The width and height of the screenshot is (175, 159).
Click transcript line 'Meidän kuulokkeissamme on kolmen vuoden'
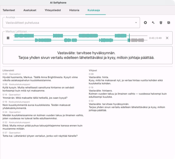pos(43,117)
